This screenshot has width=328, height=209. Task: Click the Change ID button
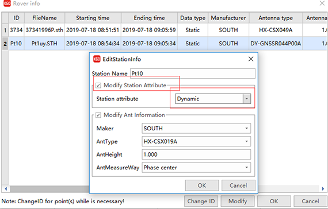coord(201,202)
